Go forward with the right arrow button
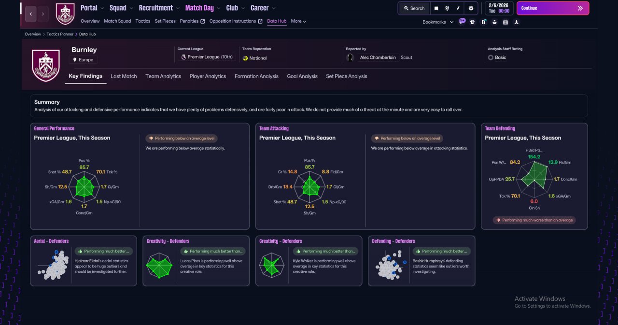The height and width of the screenshot is (325, 618). [x=43, y=14]
